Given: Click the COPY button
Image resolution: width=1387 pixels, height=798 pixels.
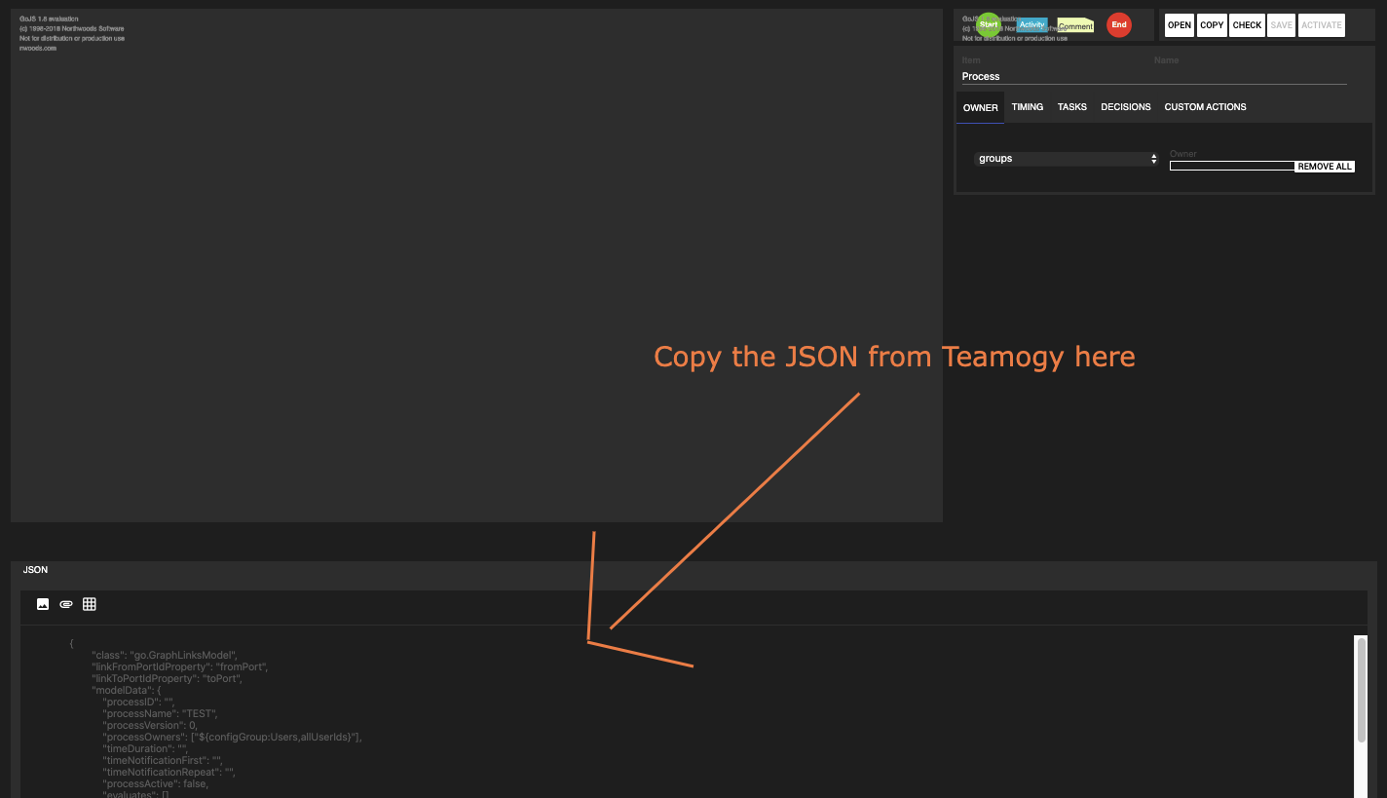Looking at the screenshot, I should [1212, 25].
